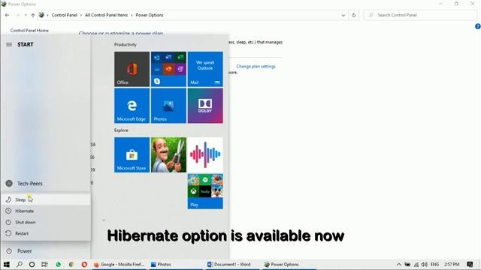
Task: Open the Mail tile
Action: (x=205, y=69)
